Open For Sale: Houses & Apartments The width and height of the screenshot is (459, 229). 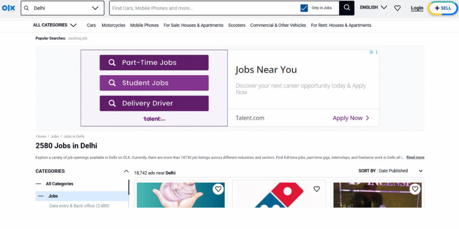coord(194,25)
